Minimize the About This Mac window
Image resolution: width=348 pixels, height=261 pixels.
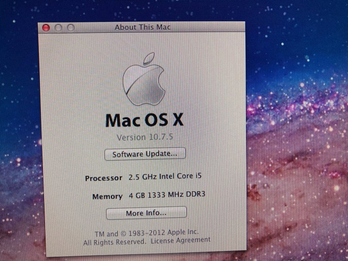coord(58,27)
